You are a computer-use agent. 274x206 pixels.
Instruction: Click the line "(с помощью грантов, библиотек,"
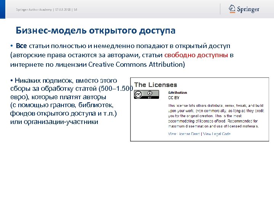coord(62,105)
